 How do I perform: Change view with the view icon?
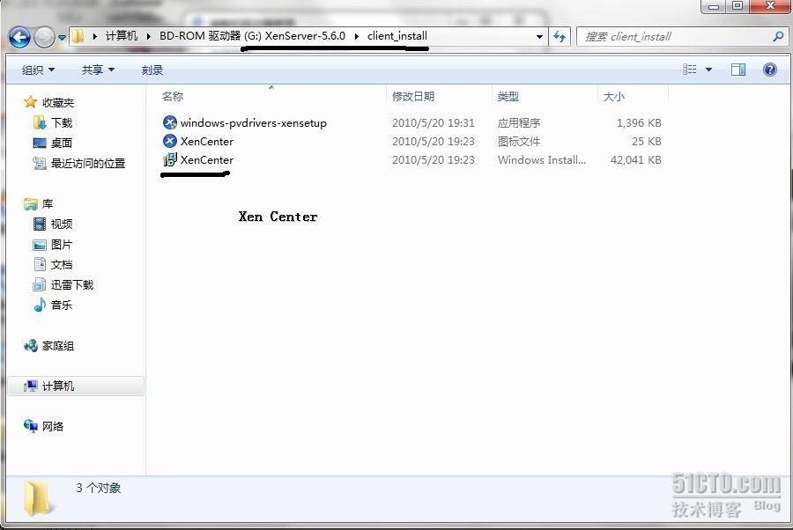pyautogui.click(x=689, y=70)
